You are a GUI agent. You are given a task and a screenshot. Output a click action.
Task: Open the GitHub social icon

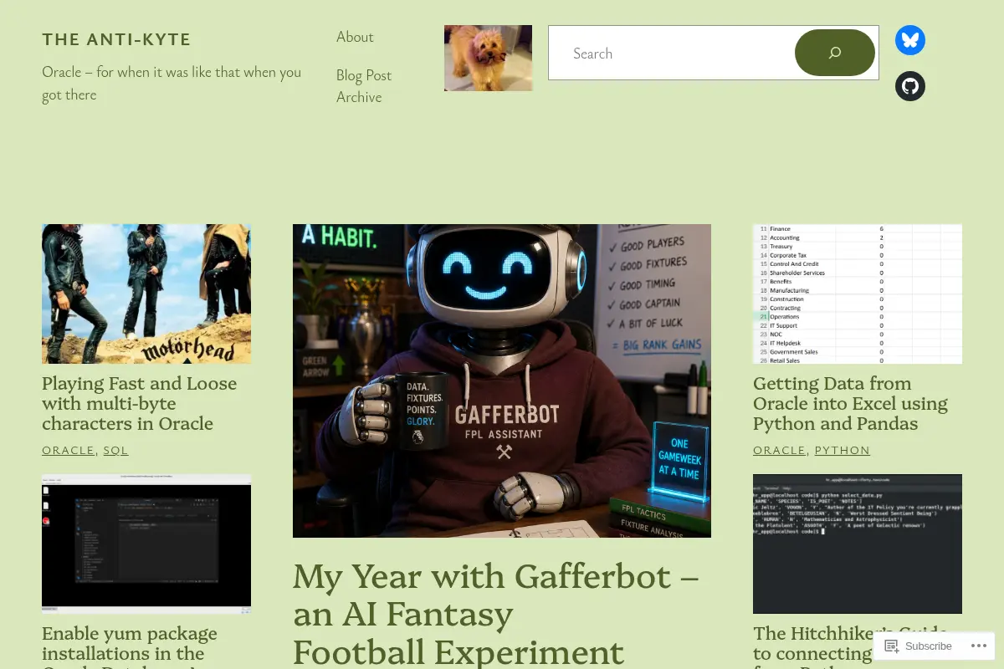pyautogui.click(x=910, y=86)
